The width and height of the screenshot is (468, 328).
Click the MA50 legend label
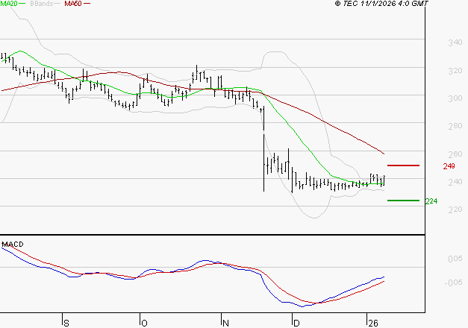tap(73, 4)
